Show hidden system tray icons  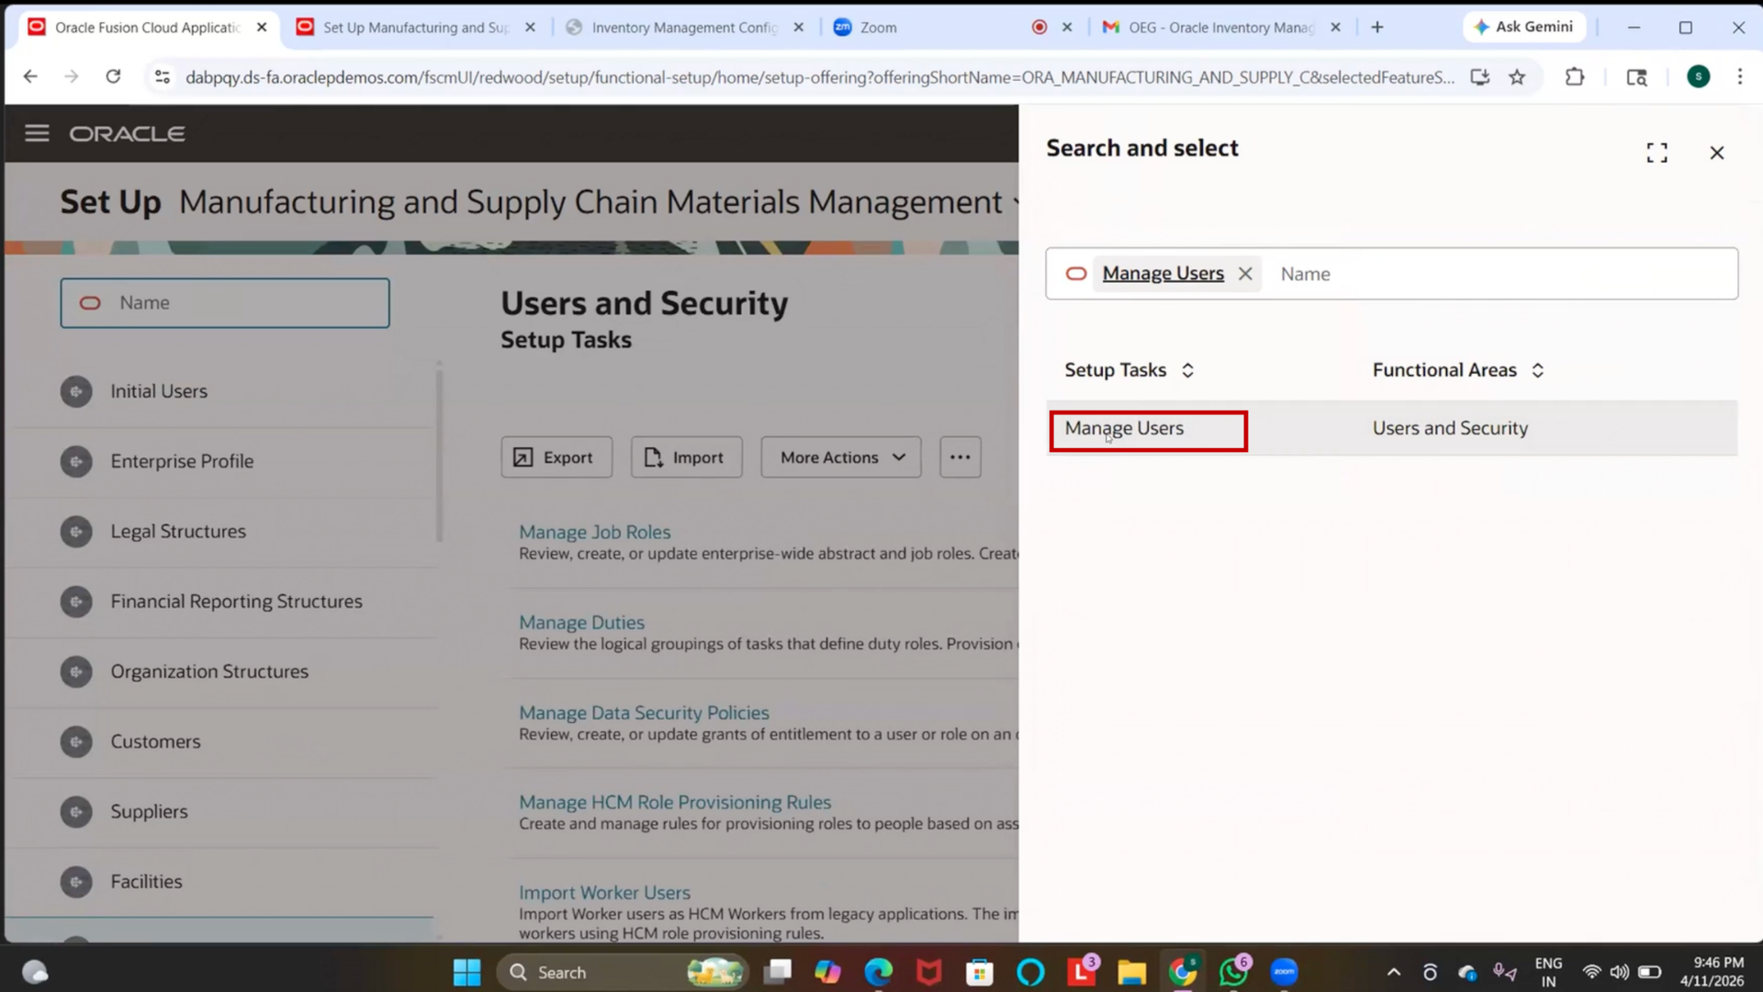point(1393,972)
